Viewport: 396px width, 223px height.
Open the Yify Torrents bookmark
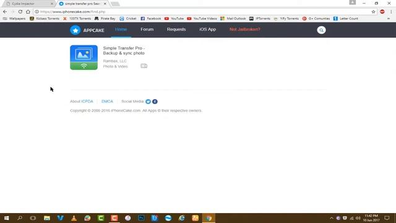tap(286, 19)
